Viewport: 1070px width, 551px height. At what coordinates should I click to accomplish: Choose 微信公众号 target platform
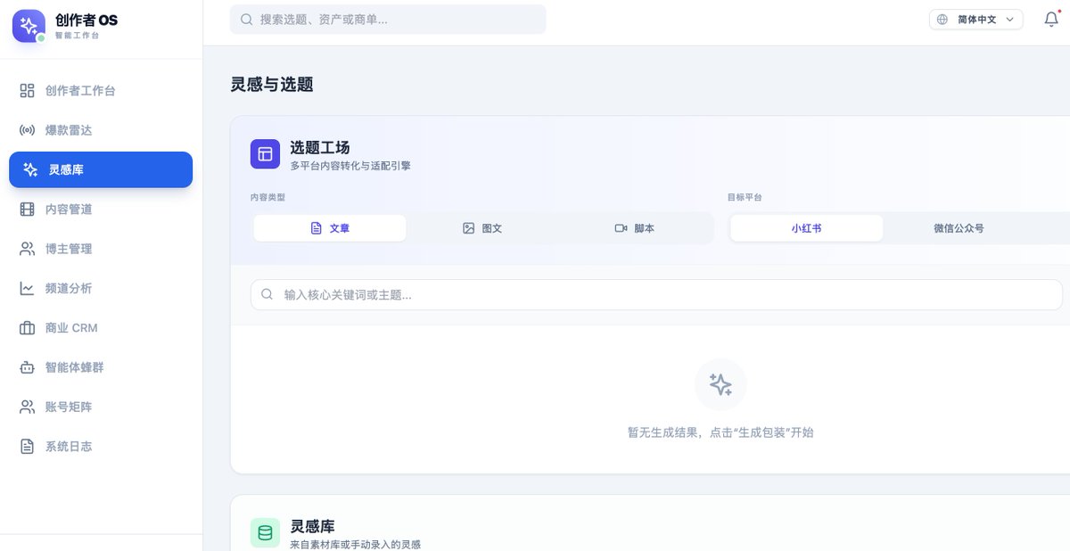[959, 228]
